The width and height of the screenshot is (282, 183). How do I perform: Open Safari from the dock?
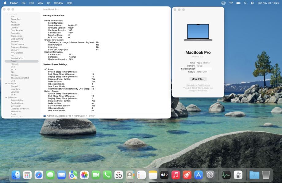pos(39,175)
